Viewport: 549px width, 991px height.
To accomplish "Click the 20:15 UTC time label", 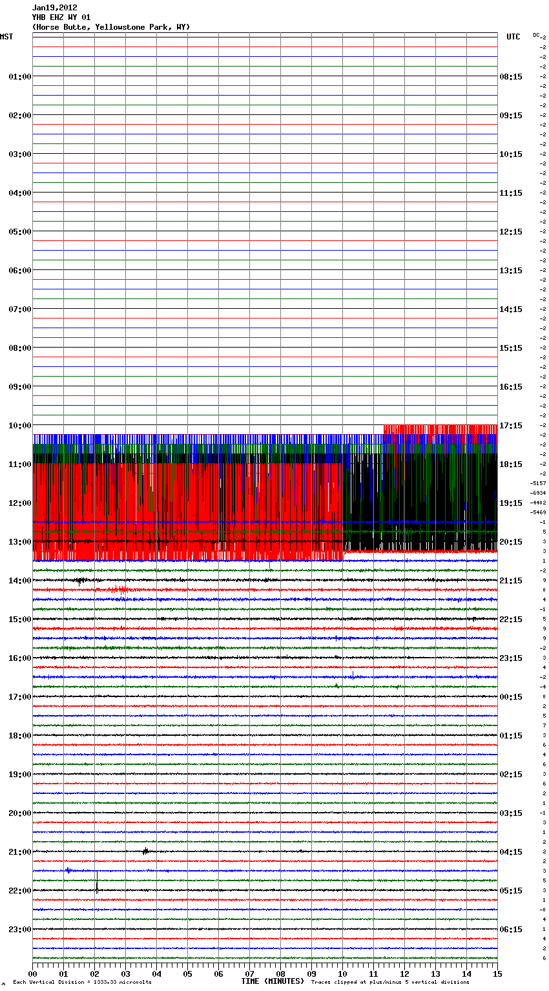I will pyautogui.click(x=511, y=542).
